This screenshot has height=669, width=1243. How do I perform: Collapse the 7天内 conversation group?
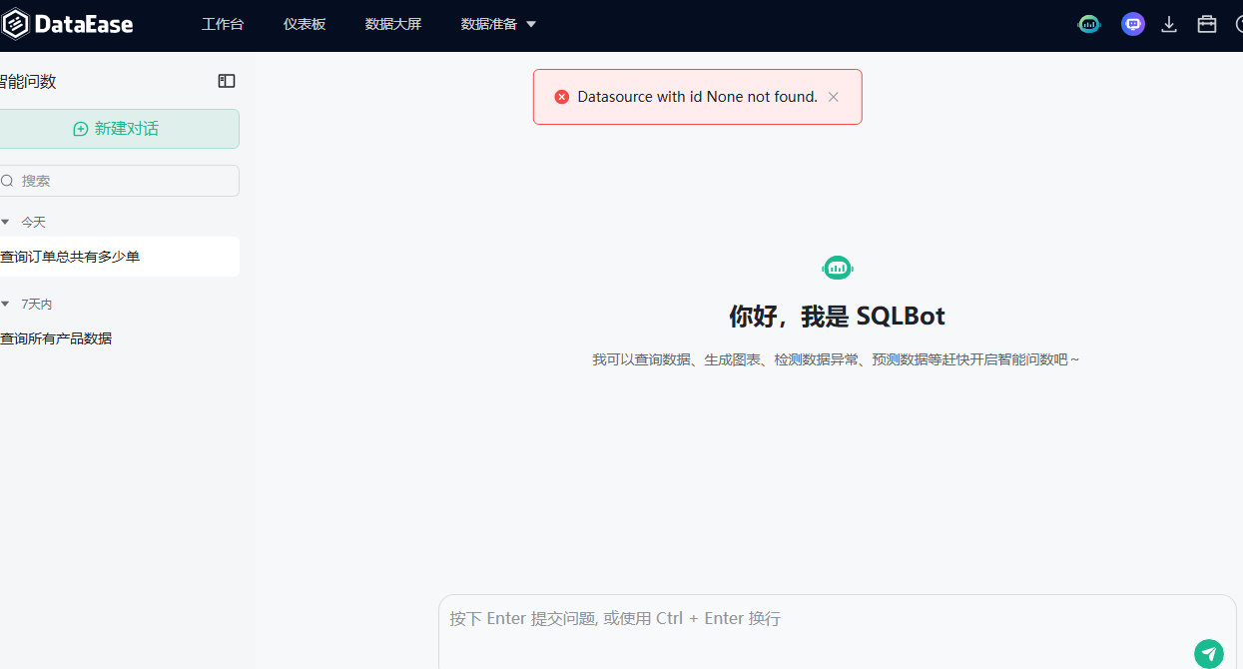click(6, 304)
